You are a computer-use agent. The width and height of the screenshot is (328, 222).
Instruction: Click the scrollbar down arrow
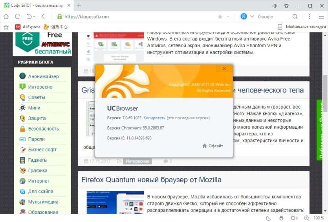[x=325, y=211]
